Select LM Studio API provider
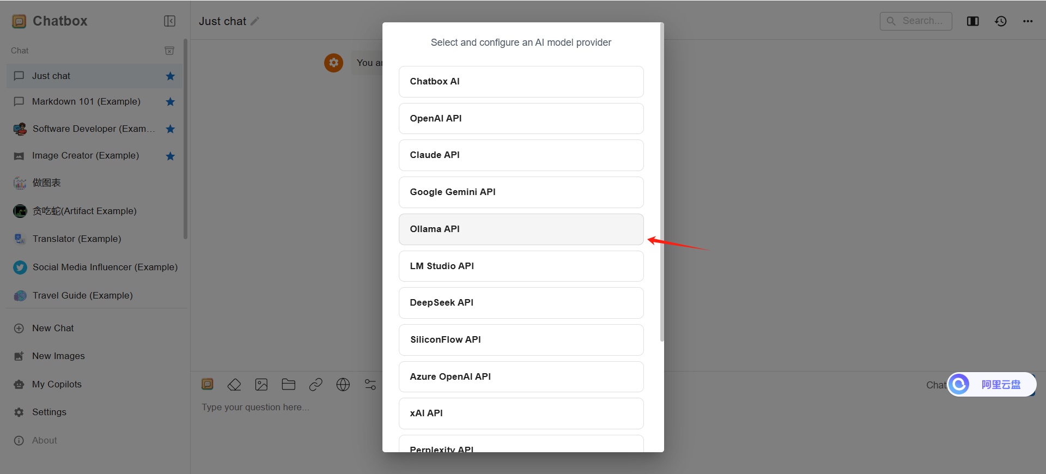This screenshot has width=1046, height=474. pos(521,266)
